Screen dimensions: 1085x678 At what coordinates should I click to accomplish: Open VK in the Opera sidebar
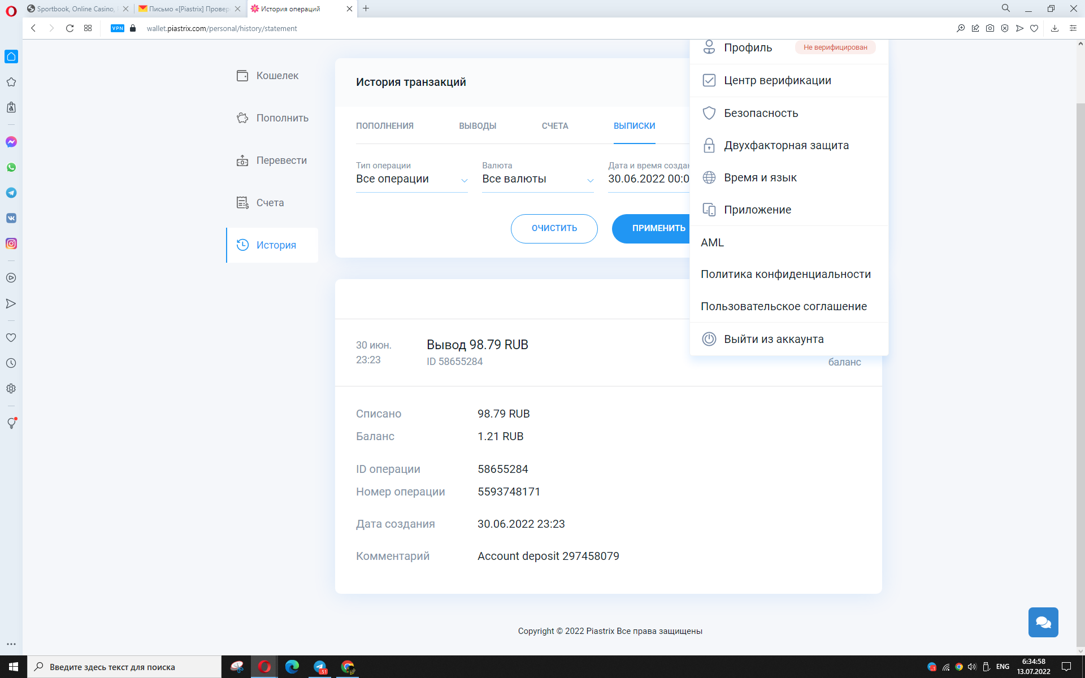click(x=11, y=218)
